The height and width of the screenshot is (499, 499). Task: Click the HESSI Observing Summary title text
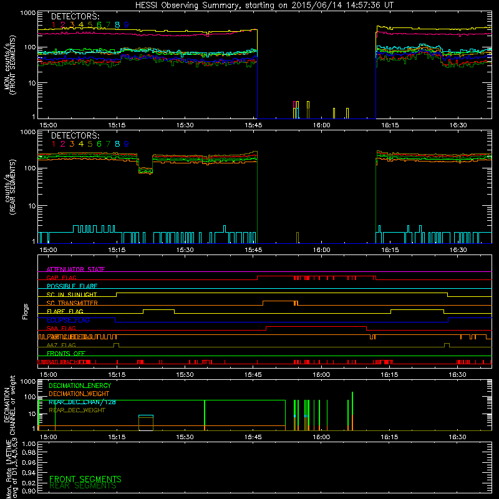264,5
